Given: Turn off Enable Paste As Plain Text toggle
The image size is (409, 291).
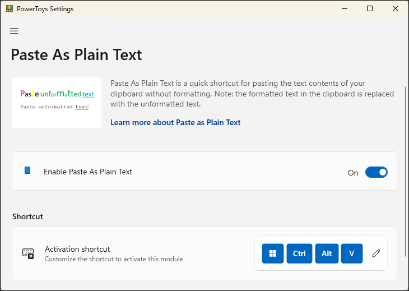Looking at the screenshot, I should pyautogui.click(x=376, y=172).
